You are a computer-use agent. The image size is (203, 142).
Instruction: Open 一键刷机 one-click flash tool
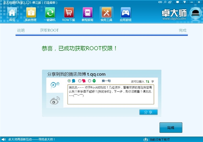50,14
